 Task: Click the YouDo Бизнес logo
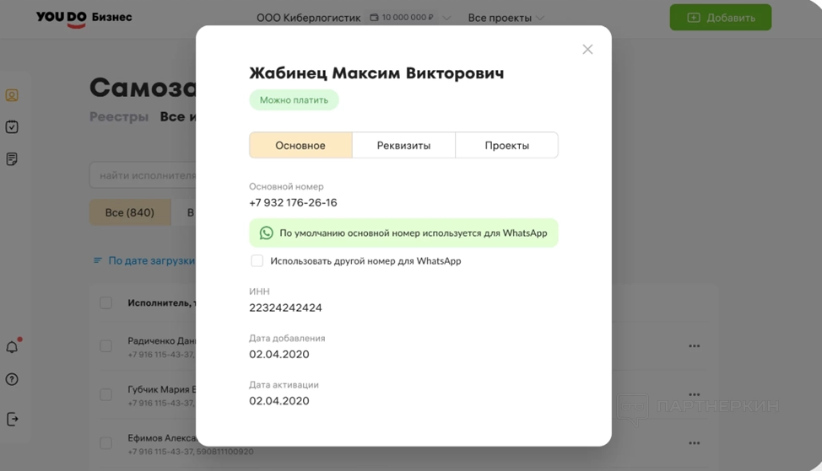(x=84, y=18)
